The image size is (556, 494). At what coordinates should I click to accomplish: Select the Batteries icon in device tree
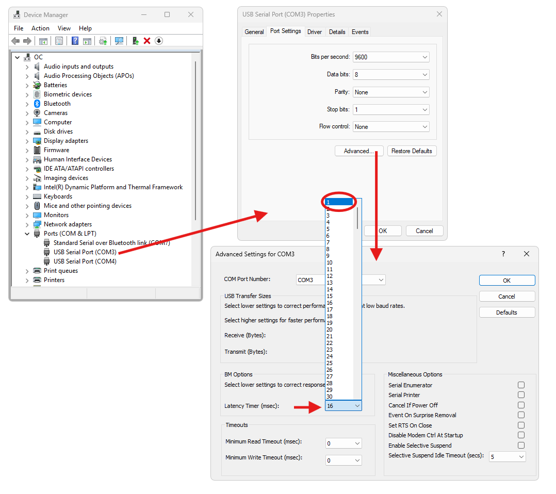point(37,85)
